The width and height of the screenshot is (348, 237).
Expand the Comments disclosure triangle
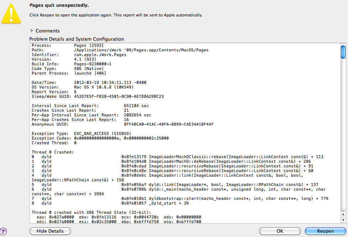point(32,30)
